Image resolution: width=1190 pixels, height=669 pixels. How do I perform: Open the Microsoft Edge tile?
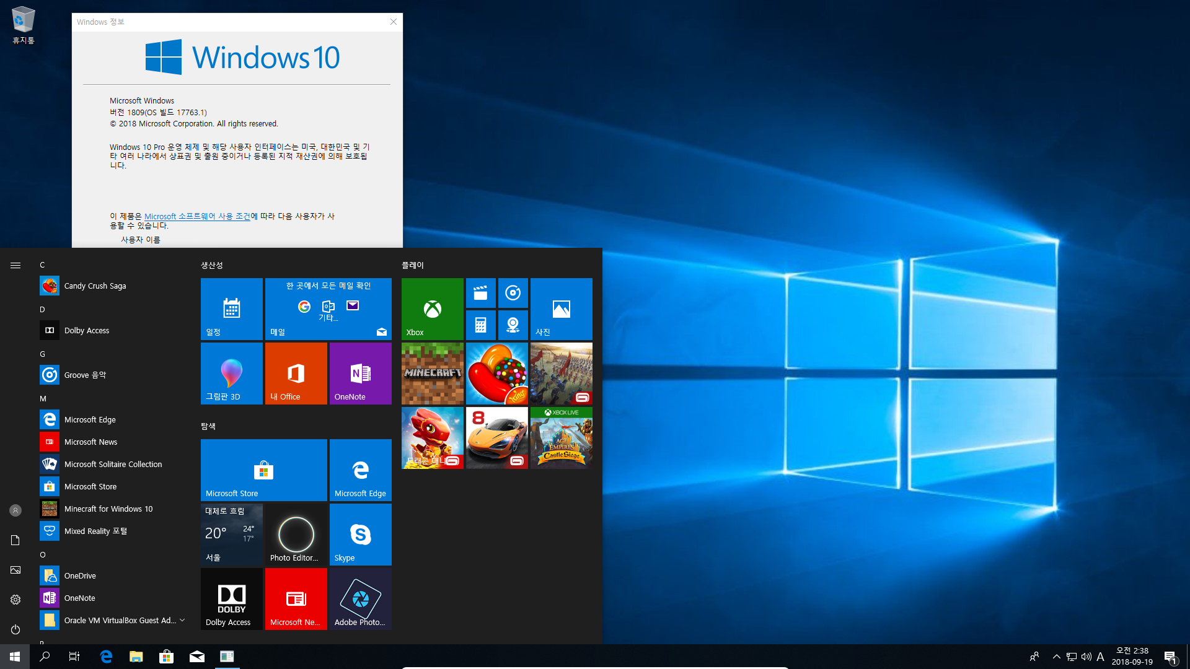pyautogui.click(x=361, y=470)
